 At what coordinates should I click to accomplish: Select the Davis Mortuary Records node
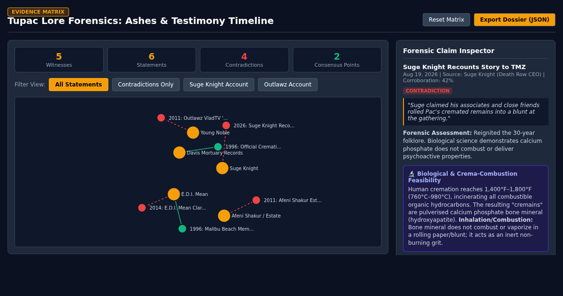pyautogui.click(x=179, y=153)
